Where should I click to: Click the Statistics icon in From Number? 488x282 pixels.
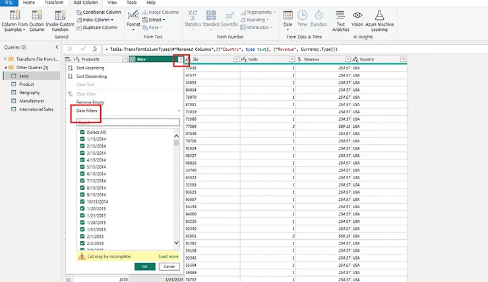point(193,14)
